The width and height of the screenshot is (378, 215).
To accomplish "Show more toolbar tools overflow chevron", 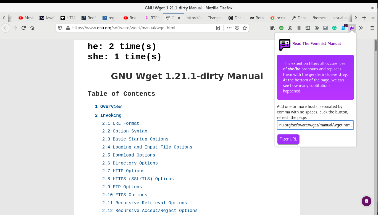I will [361, 28].
